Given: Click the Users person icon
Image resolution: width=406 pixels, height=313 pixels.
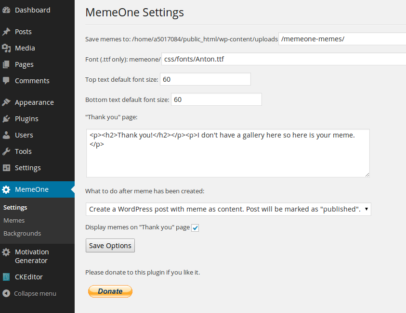Looking at the screenshot, I should click(x=6, y=135).
